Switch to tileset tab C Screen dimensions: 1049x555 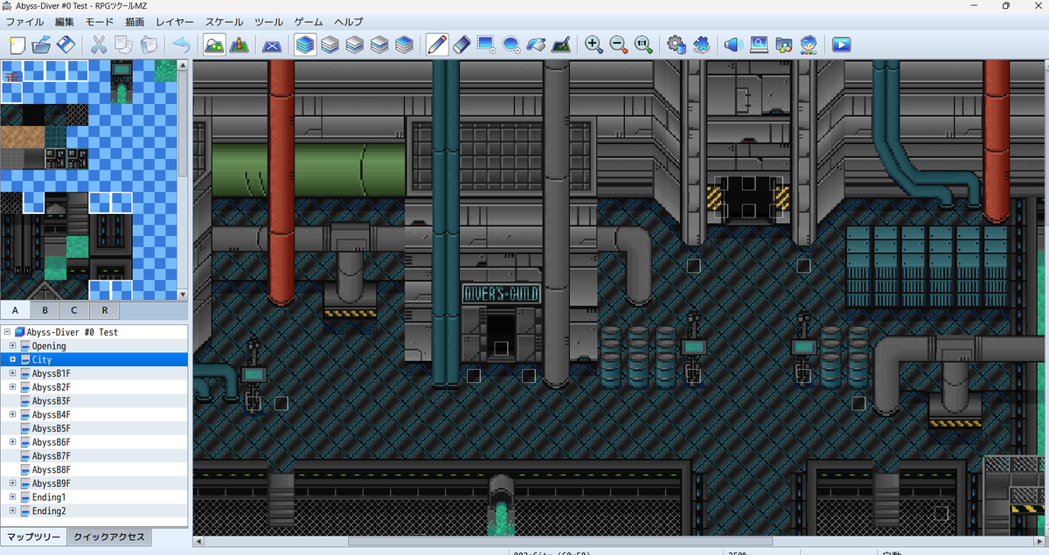74,310
